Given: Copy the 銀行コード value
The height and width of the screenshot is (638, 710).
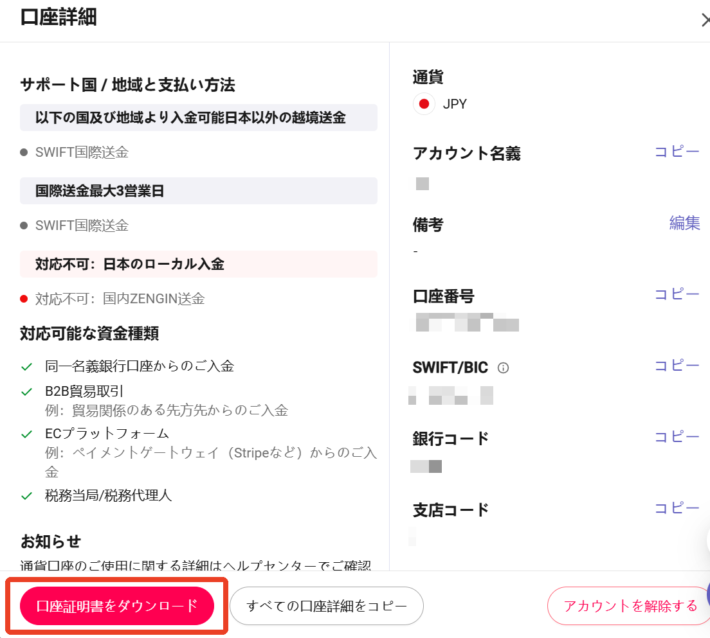Looking at the screenshot, I should coord(677,437).
